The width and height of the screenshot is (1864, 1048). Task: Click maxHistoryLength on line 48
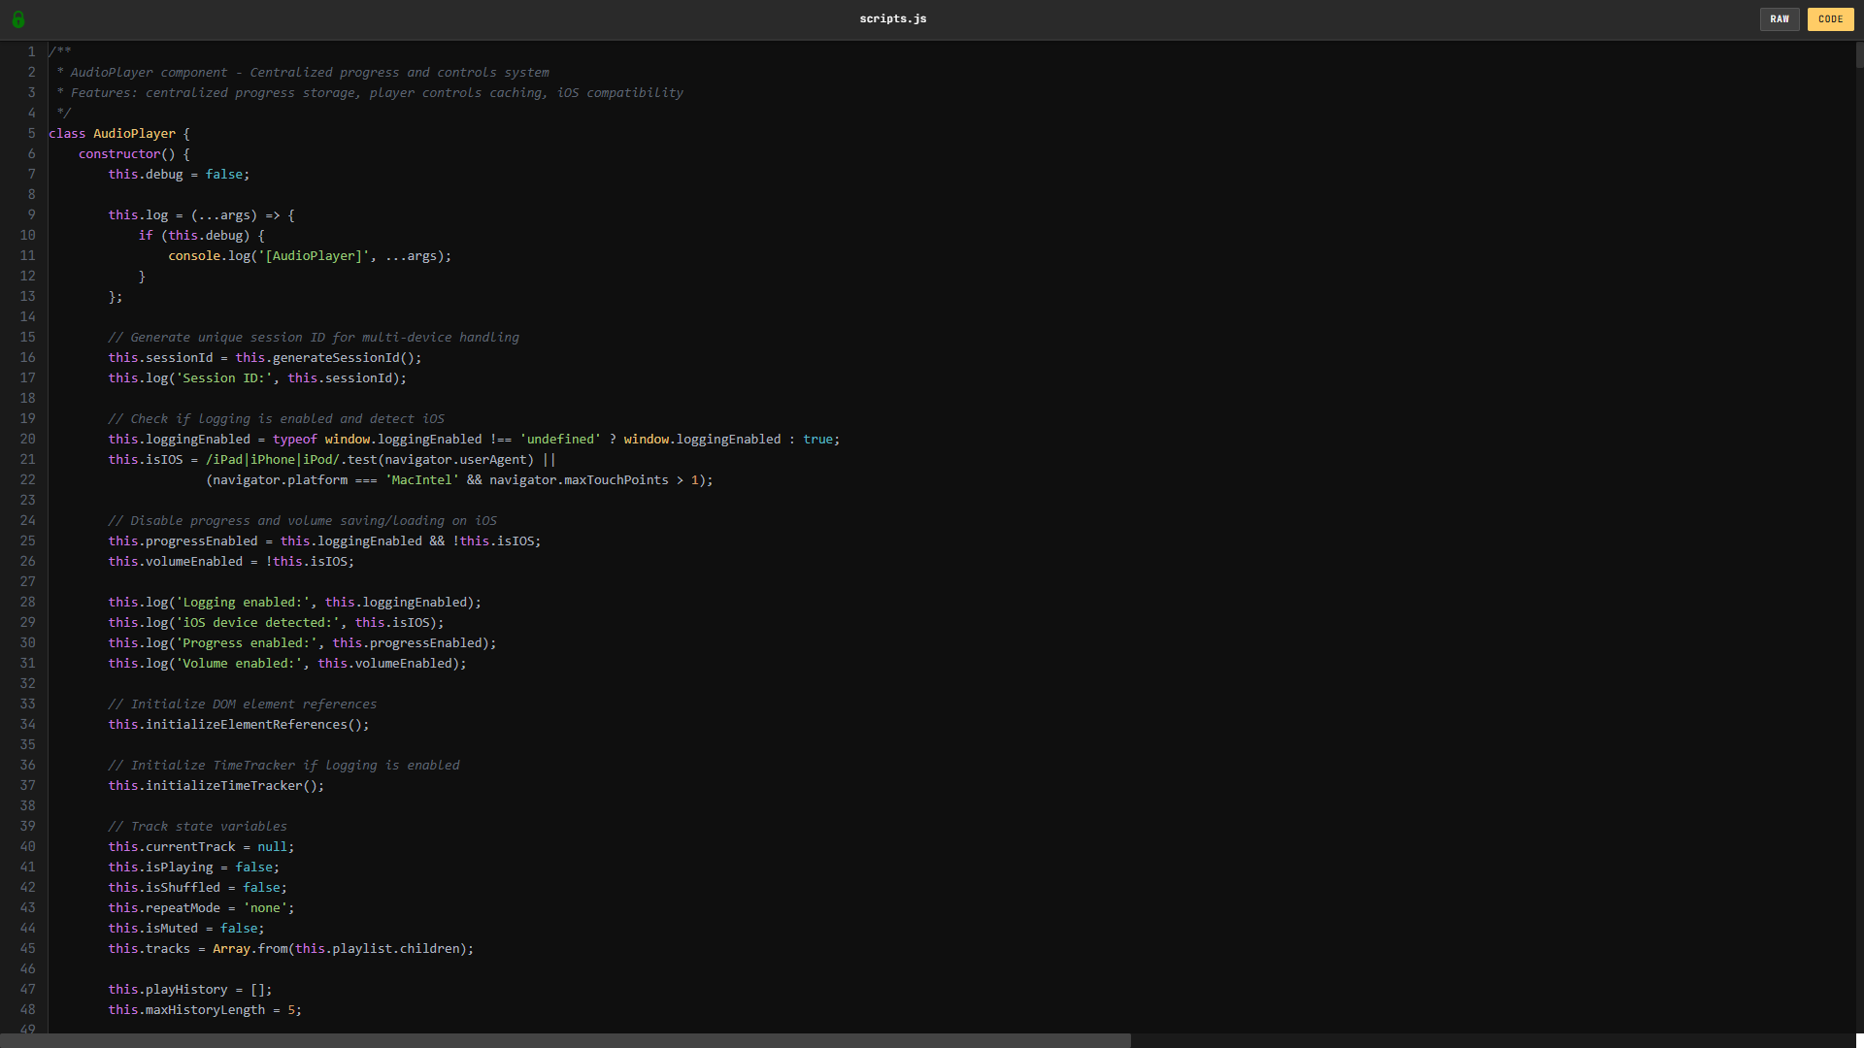[205, 1009]
